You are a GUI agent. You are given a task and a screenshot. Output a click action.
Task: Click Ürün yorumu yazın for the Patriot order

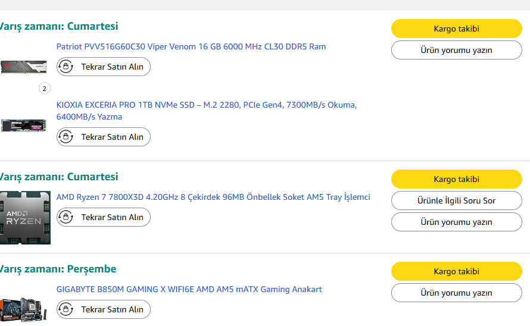(x=456, y=50)
